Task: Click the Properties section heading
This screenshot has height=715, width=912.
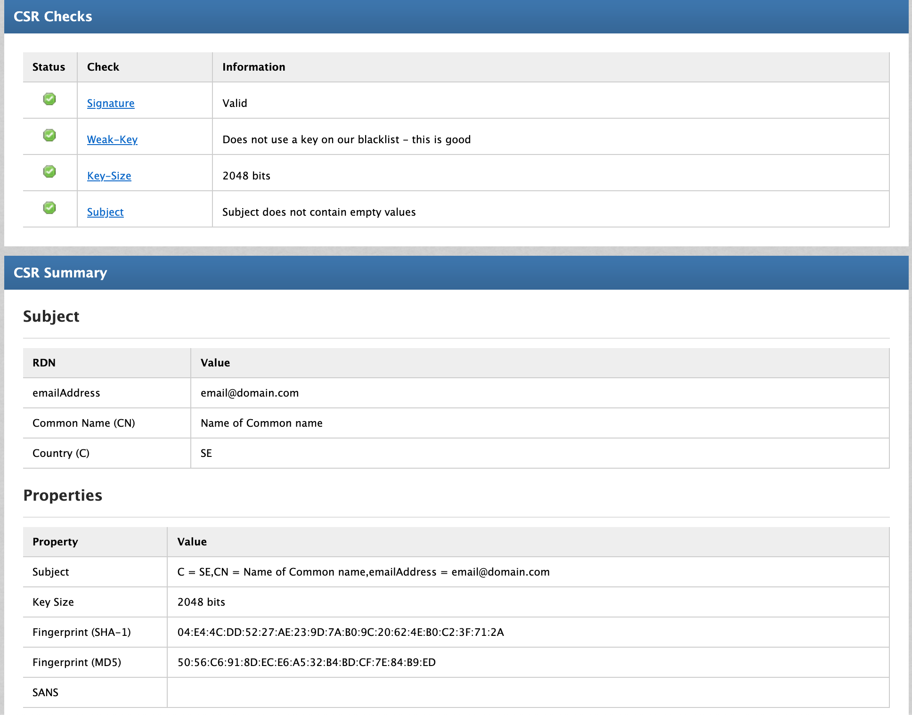Action: click(63, 496)
